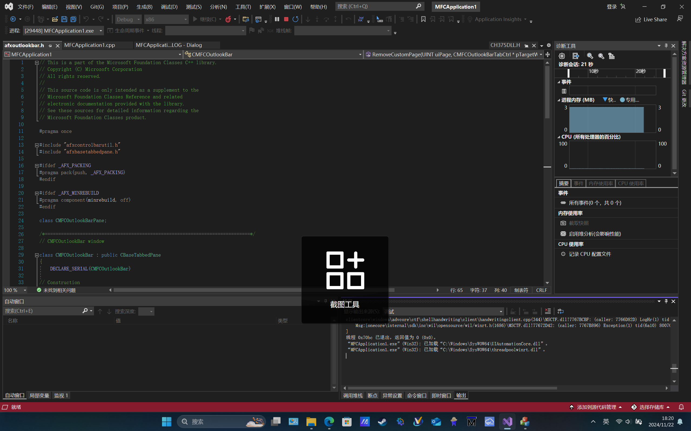Open the process dropdown showing MFCApplication1.exe
This screenshot has width=691, height=431.
point(63,30)
